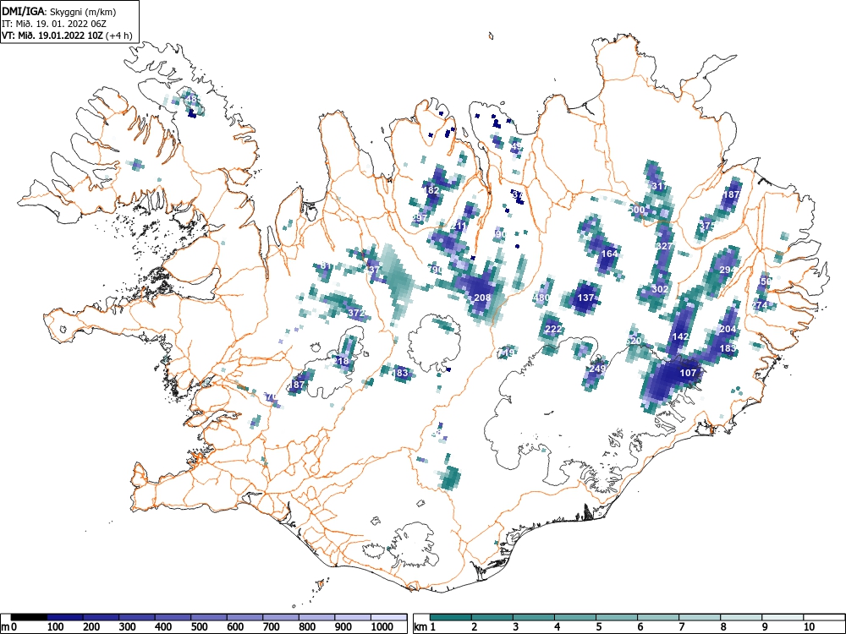This screenshot has height=634, width=846.
Task: Click the 249 visibility value on the map
Action: point(598,369)
